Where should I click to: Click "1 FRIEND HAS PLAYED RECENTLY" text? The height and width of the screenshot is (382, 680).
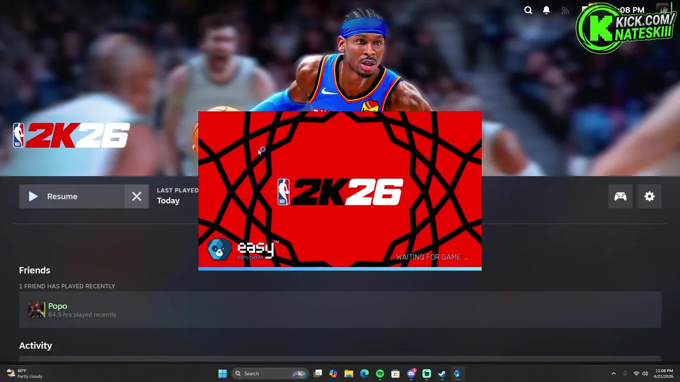[x=67, y=286]
